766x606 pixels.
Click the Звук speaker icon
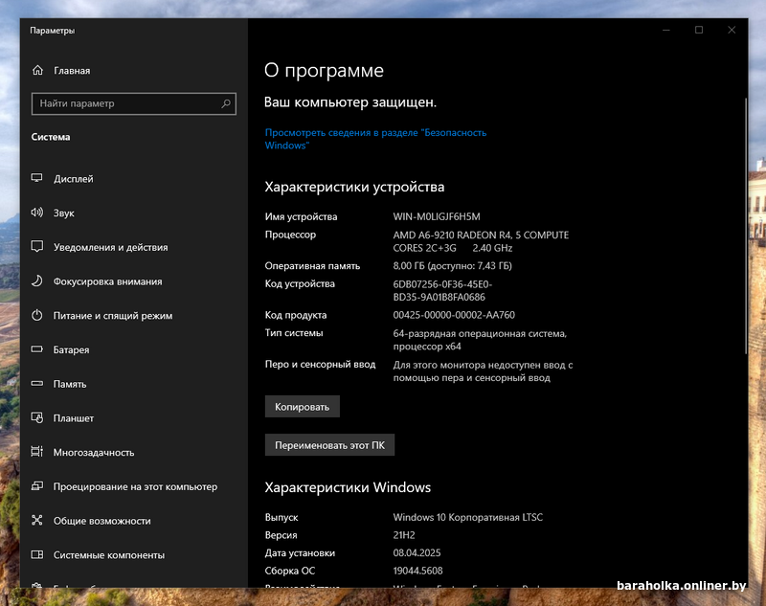37,213
